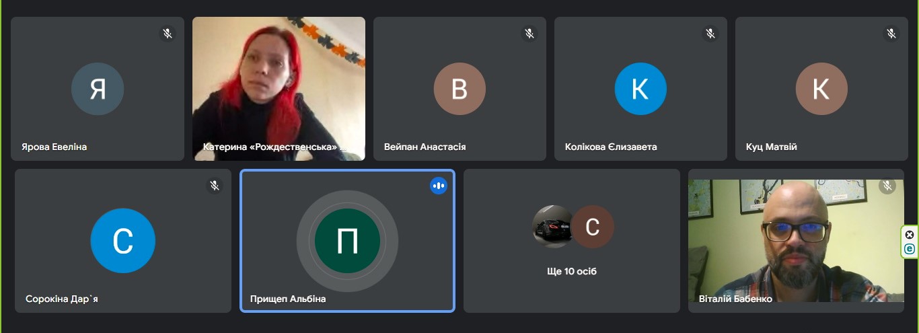The height and width of the screenshot is (333, 919).
Task: Select Катерина «Рождественська» video tile
Action: (x=279, y=89)
